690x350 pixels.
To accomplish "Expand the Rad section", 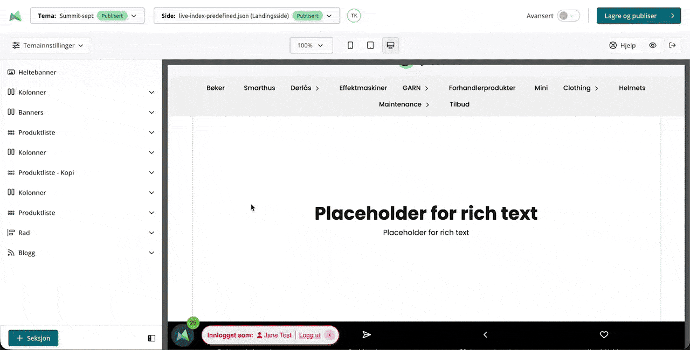I will pos(151,233).
